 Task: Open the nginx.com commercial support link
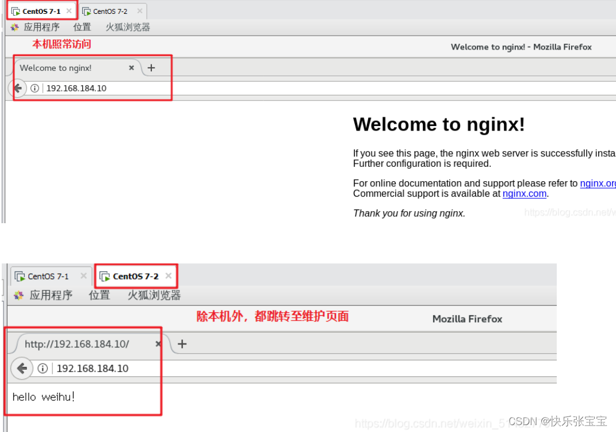click(524, 193)
